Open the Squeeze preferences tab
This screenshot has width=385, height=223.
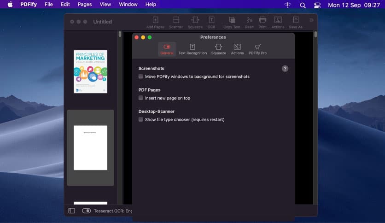pos(219,49)
